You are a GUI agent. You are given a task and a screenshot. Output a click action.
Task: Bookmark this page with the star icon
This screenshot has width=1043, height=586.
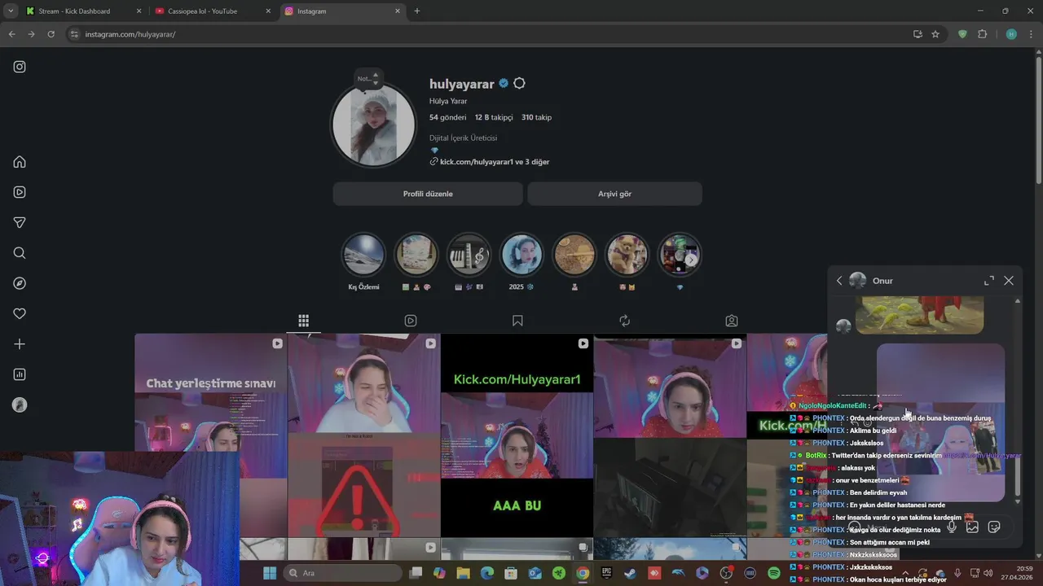click(935, 34)
